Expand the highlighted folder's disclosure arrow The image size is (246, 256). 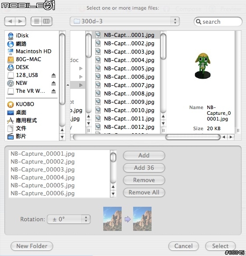coord(81,85)
